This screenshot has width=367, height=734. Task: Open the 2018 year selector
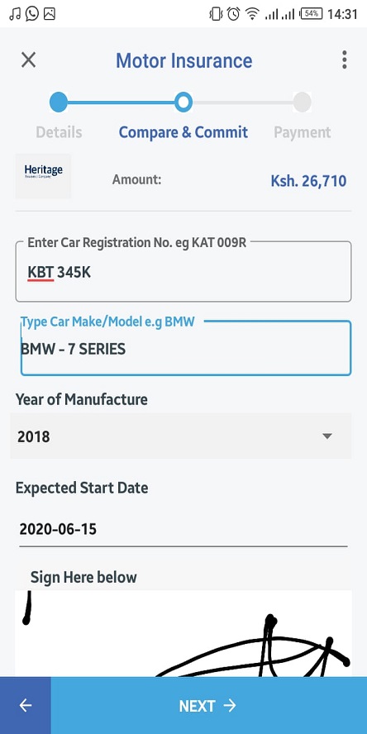pyautogui.click(x=181, y=436)
